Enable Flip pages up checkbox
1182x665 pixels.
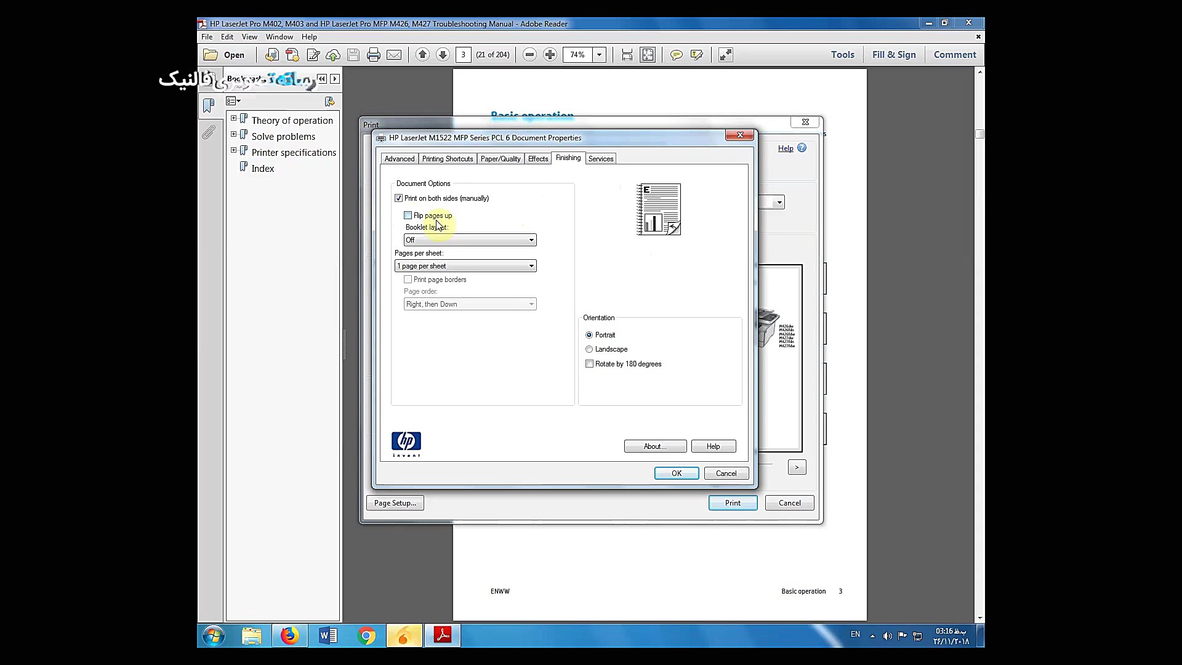point(408,216)
